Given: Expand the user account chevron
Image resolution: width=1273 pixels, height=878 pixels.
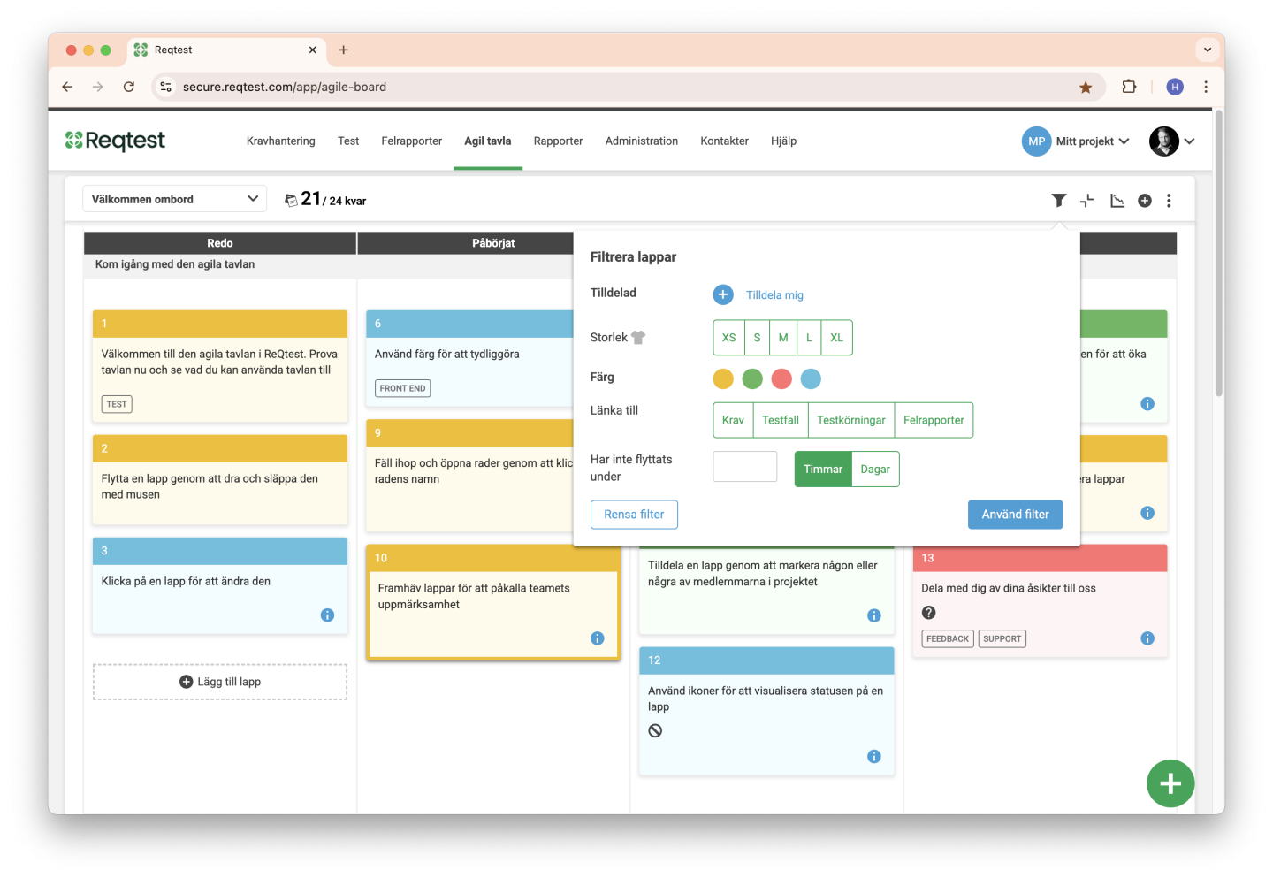Looking at the screenshot, I should 1190,141.
